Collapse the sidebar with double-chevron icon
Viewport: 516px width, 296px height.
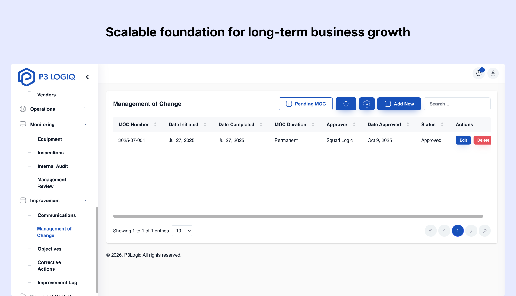pyautogui.click(x=88, y=77)
